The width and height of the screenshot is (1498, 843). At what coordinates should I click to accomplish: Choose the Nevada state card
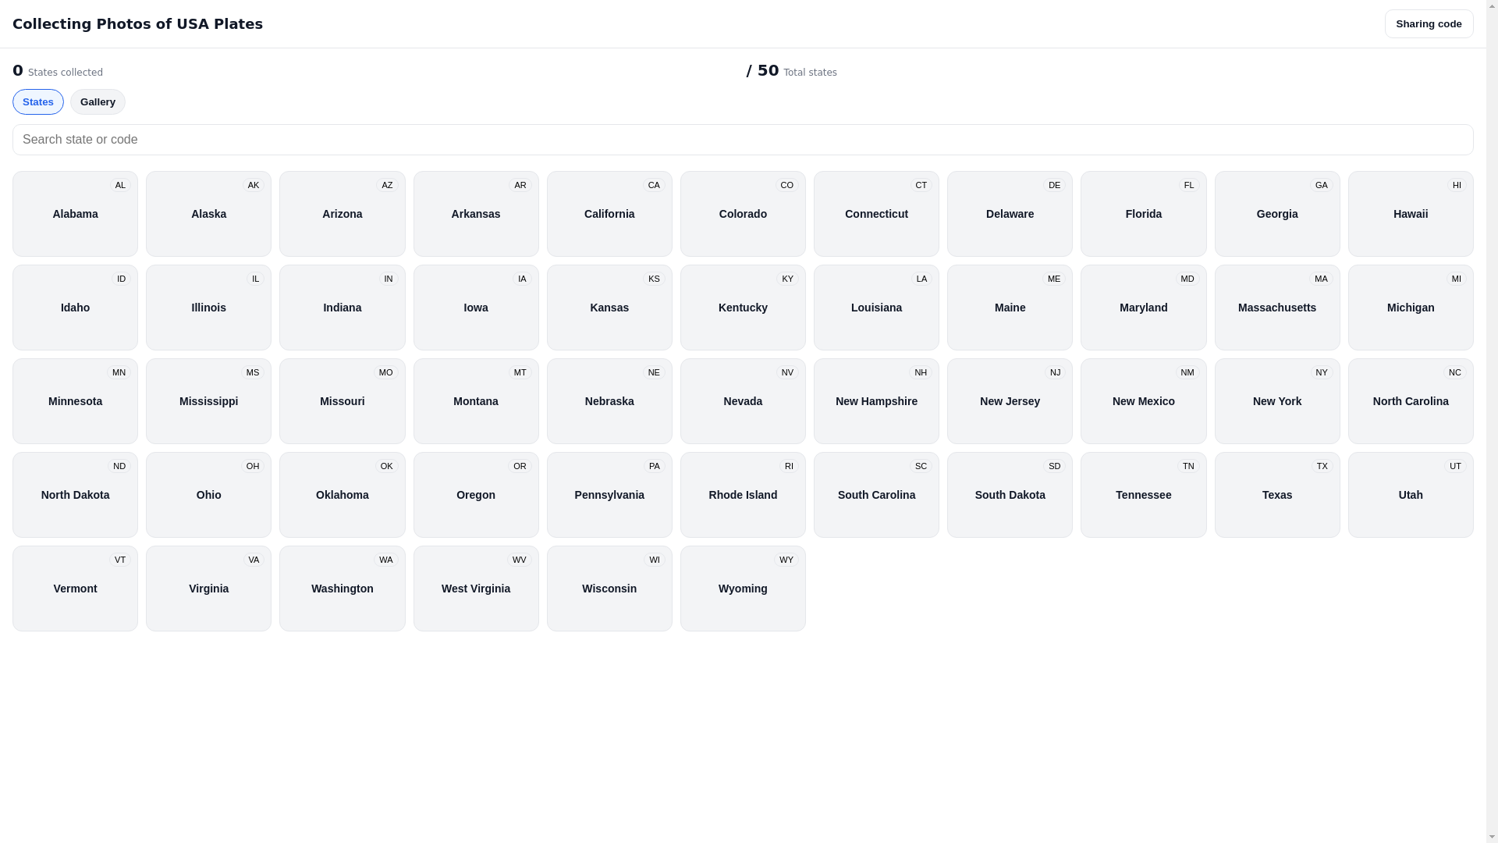tap(743, 401)
